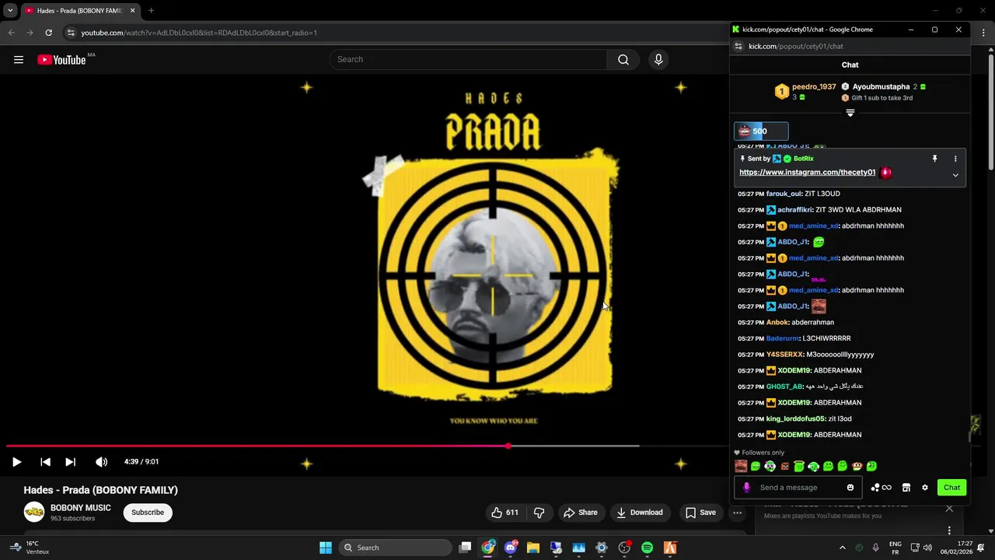
Task: Open Kick chat settings gear
Action: [x=924, y=488]
